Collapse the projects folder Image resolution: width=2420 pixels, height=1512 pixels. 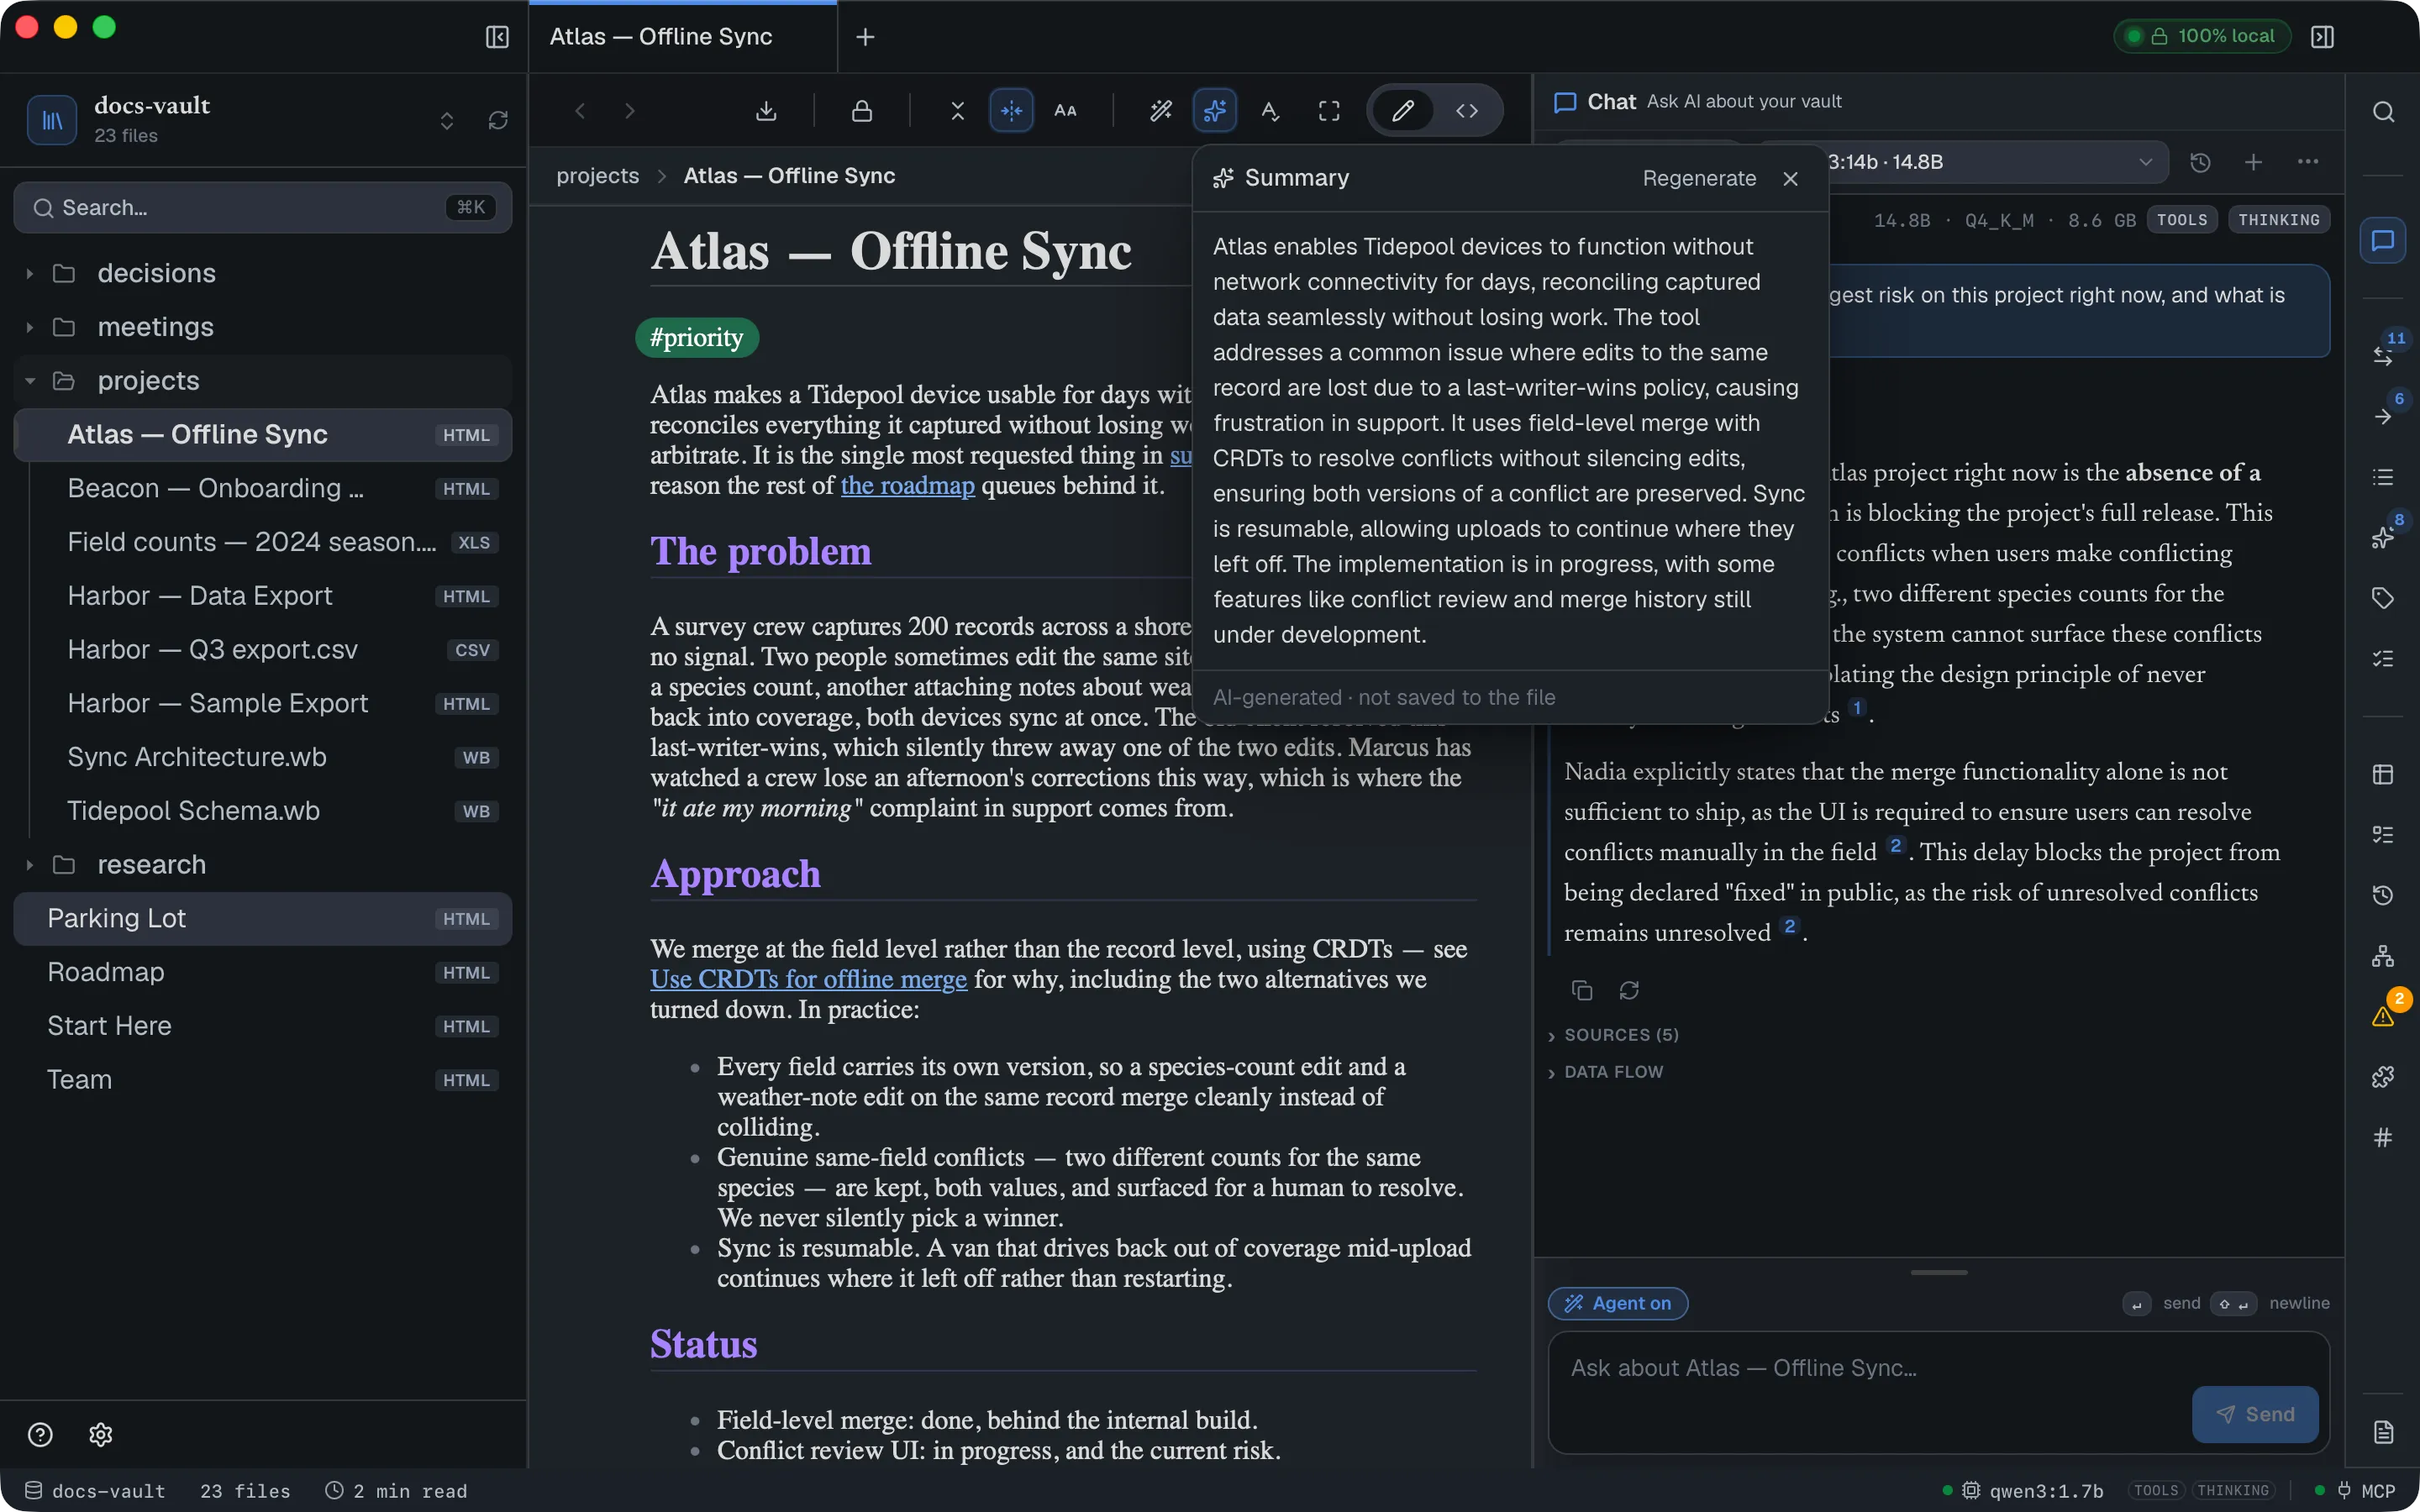click(263, 381)
